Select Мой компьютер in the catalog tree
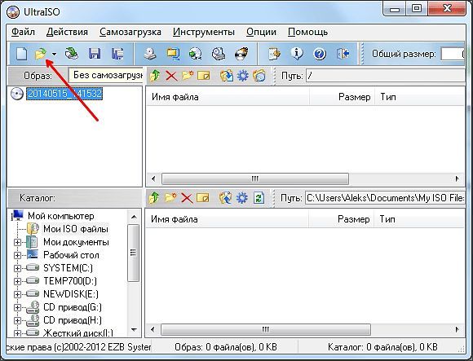The image size is (473, 361). [x=60, y=216]
